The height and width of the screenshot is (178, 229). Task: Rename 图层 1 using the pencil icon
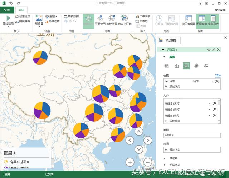214,50
